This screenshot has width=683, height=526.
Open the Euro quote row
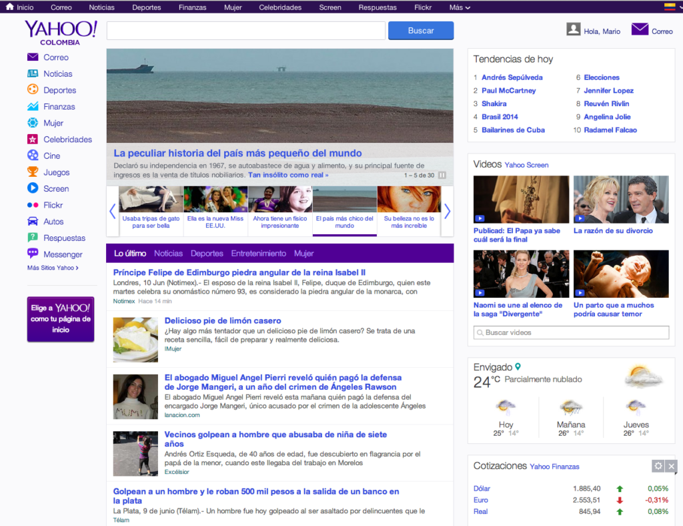click(x=571, y=500)
